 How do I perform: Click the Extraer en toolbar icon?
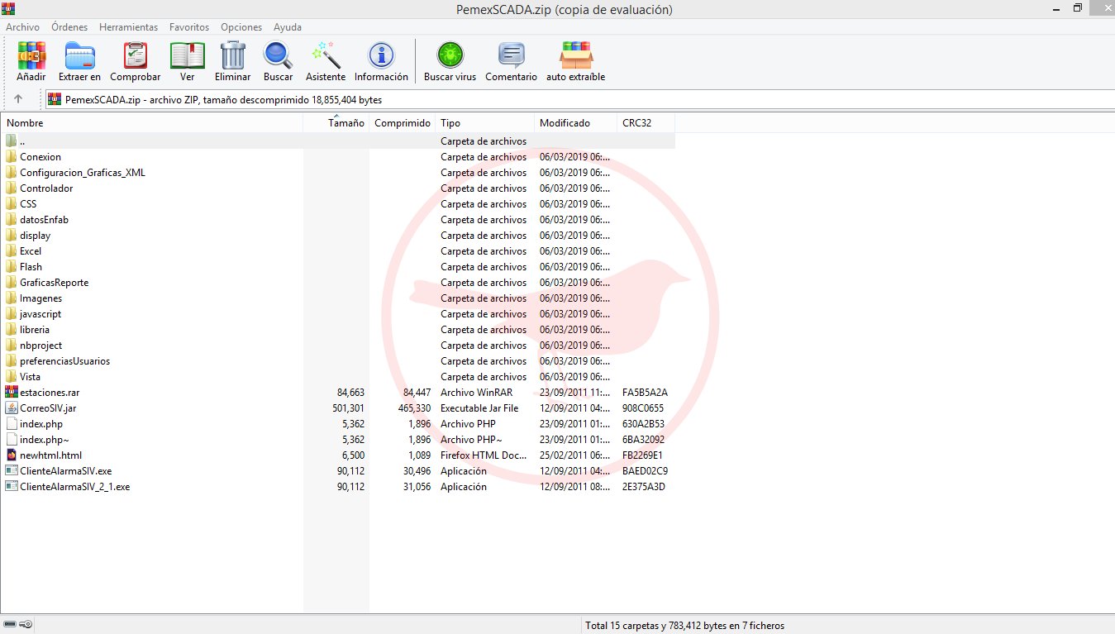[x=79, y=55]
